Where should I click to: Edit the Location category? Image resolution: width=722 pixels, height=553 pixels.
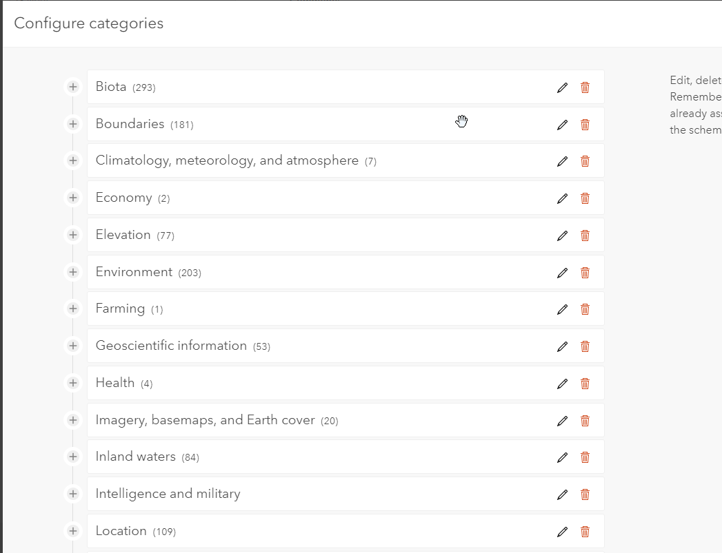[562, 532]
